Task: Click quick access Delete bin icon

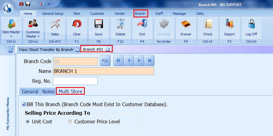Action: [x=35, y=4]
